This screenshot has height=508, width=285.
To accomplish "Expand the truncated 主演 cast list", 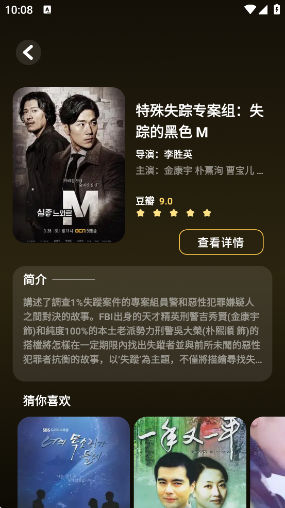I will [x=199, y=170].
